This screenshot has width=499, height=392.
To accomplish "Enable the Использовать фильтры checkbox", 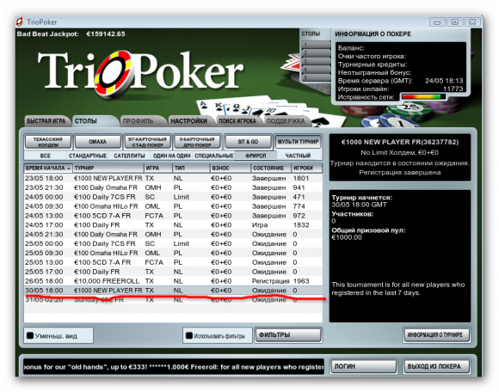I will [x=189, y=335].
